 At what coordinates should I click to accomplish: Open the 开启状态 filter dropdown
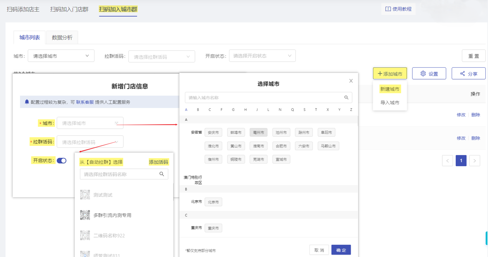pyautogui.click(x=262, y=56)
